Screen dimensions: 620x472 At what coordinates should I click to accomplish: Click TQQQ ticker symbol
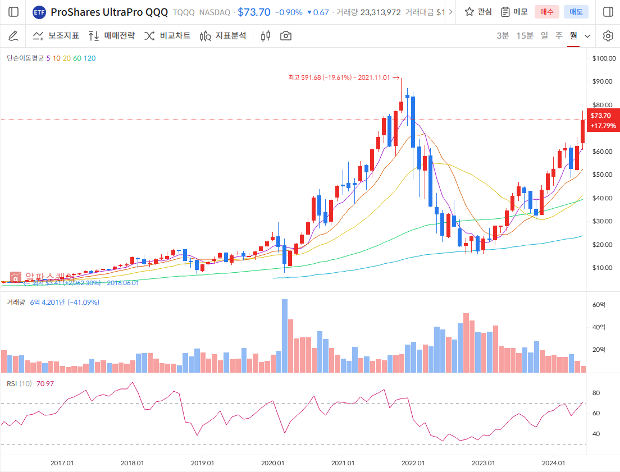184,13
